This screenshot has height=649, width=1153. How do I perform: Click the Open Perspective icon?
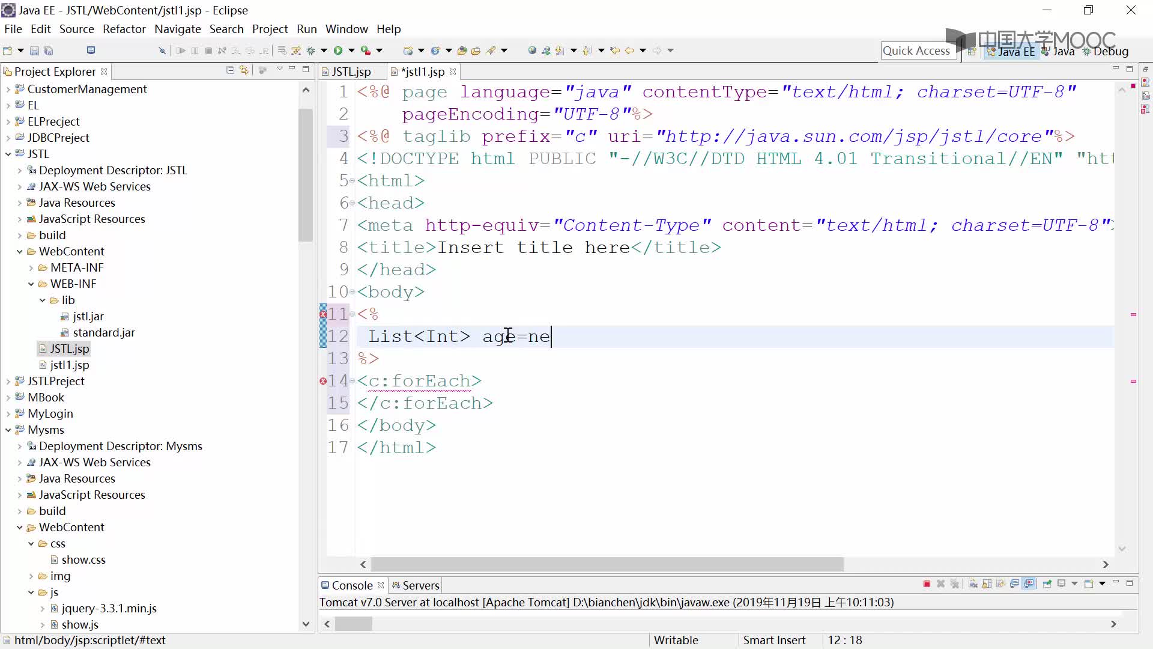pos(972,52)
